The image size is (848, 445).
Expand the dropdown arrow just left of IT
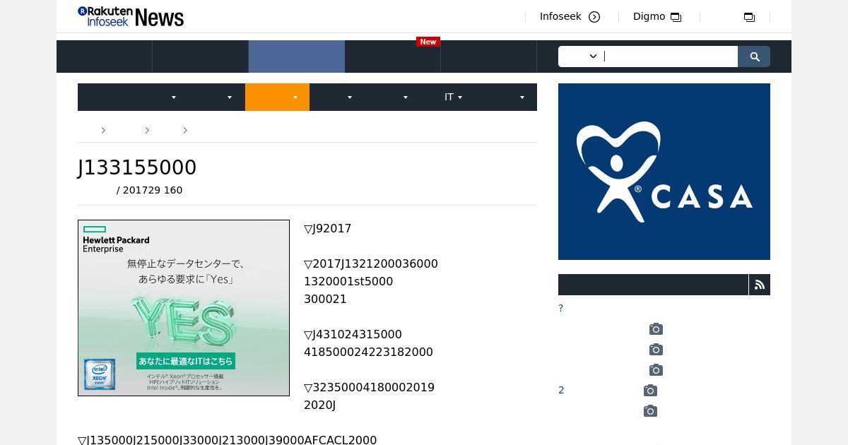click(x=406, y=97)
